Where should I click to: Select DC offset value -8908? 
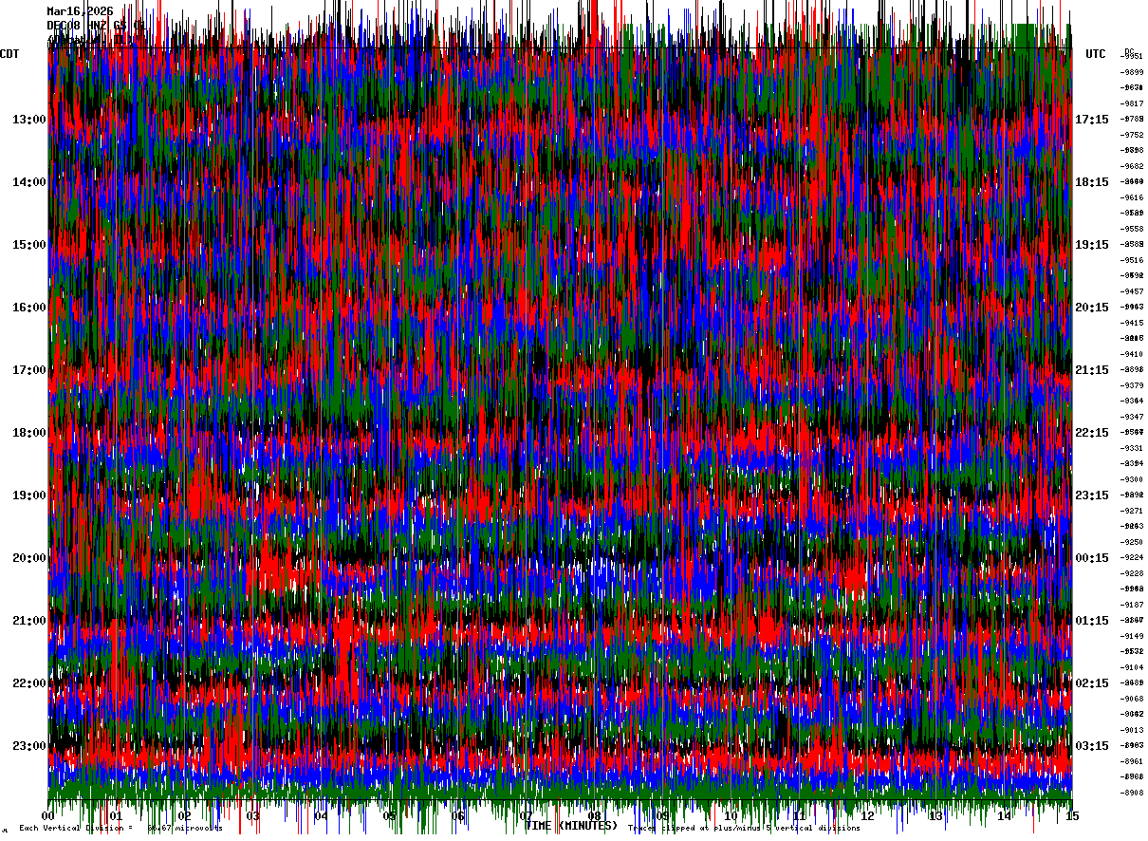(x=1134, y=793)
